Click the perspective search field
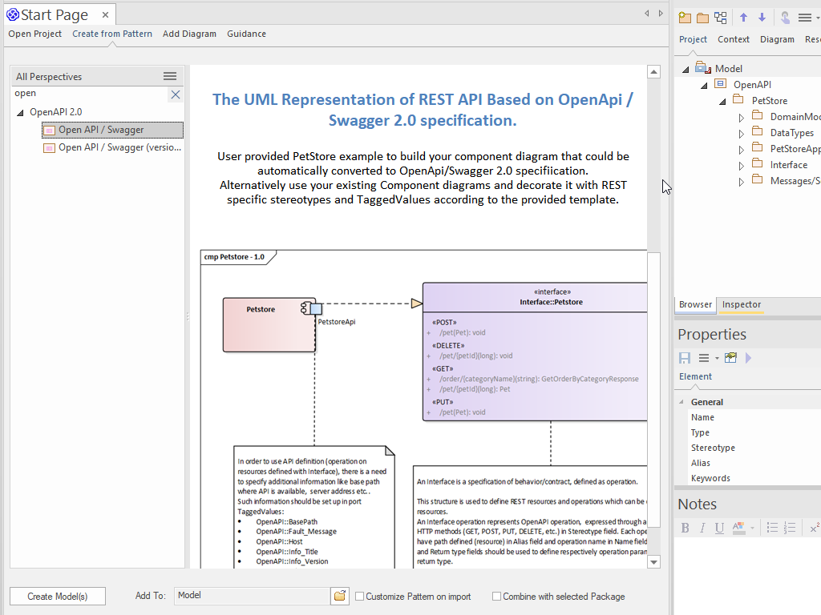This screenshot has height=615, width=821. point(90,94)
